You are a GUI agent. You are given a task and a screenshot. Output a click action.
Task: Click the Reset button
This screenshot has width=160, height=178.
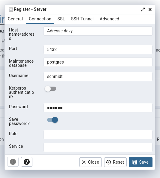(115, 162)
